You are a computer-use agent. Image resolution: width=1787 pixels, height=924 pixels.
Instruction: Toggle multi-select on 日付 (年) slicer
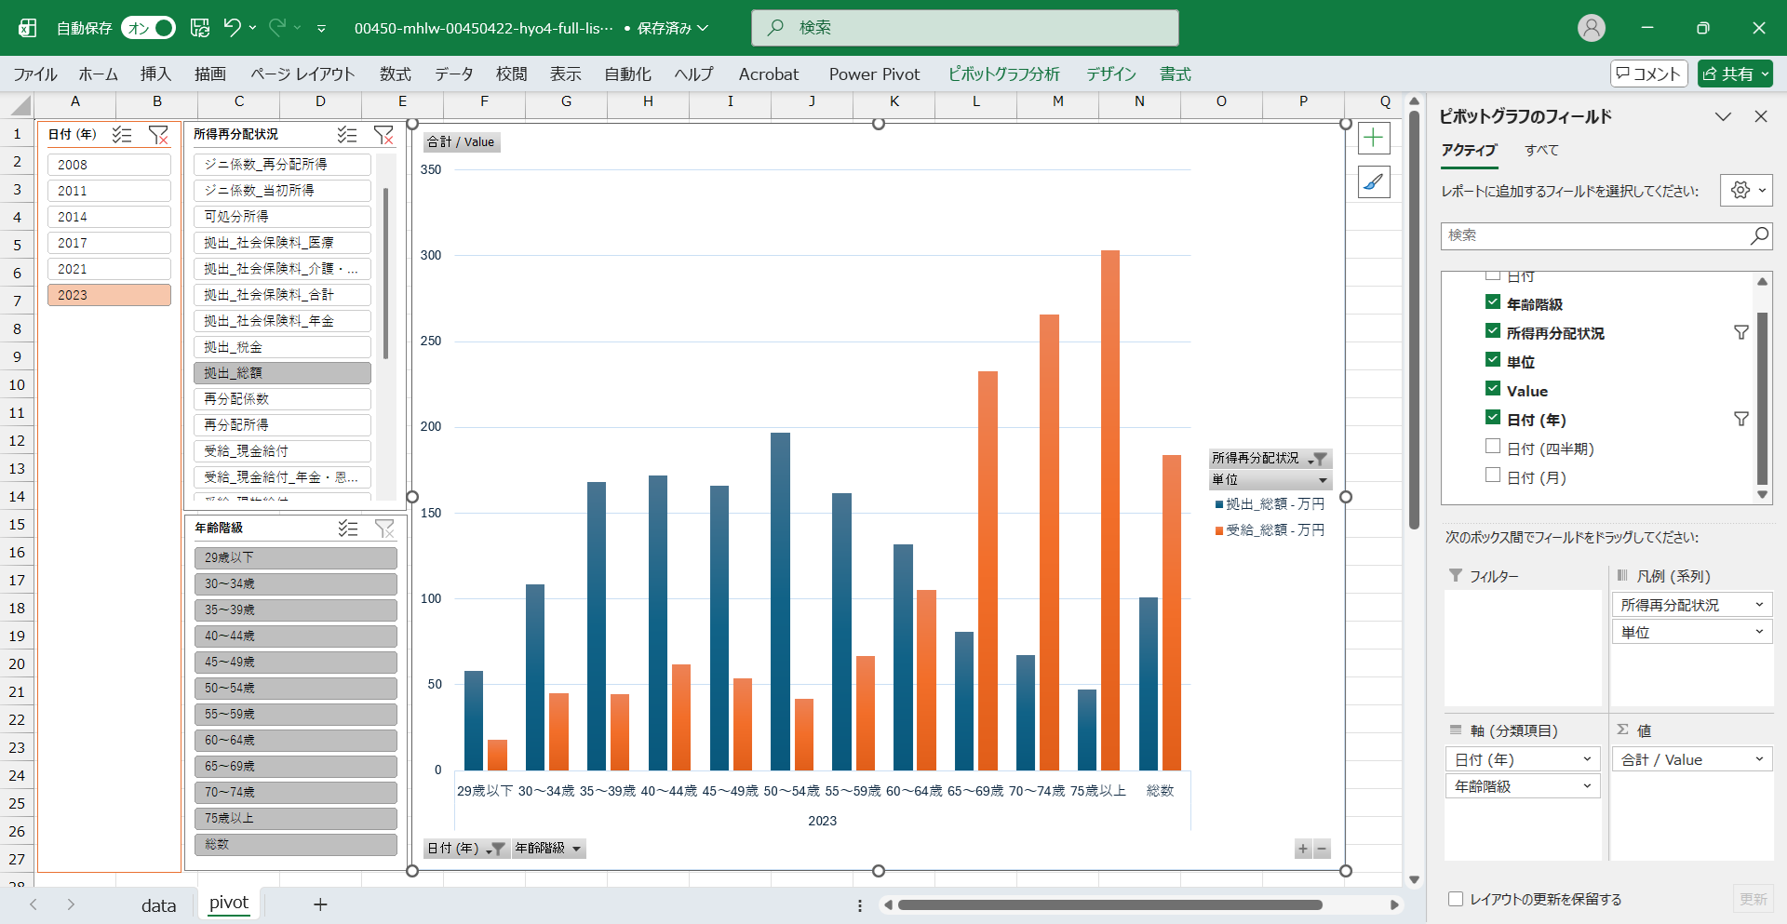coord(122,135)
